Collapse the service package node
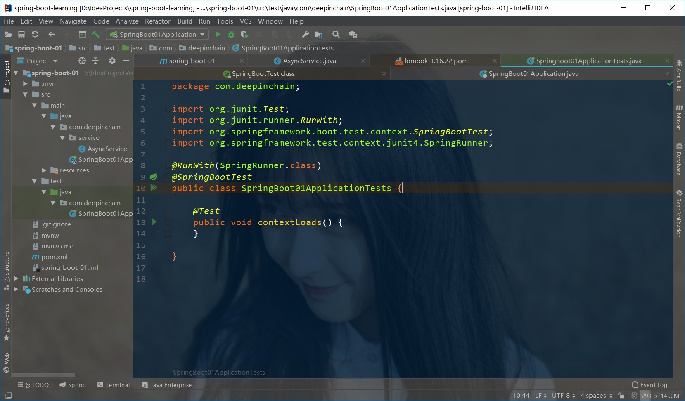The height and width of the screenshot is (401, 685). point(62,138)
